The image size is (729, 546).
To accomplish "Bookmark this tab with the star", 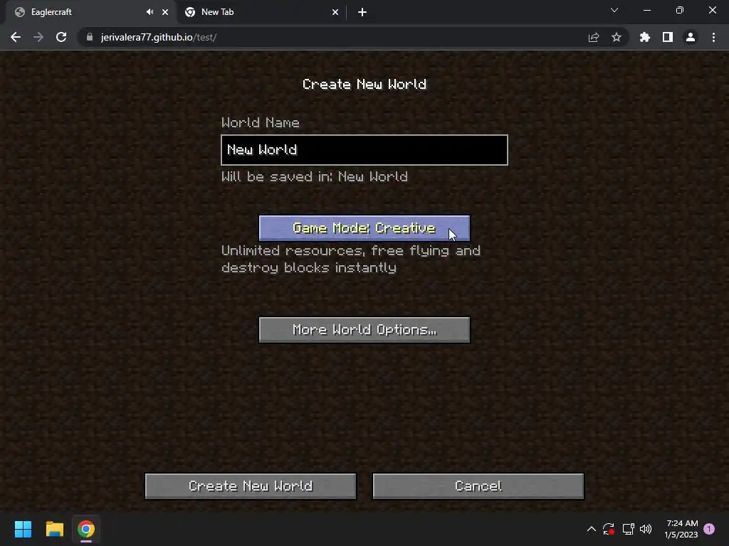I will 617,37.
